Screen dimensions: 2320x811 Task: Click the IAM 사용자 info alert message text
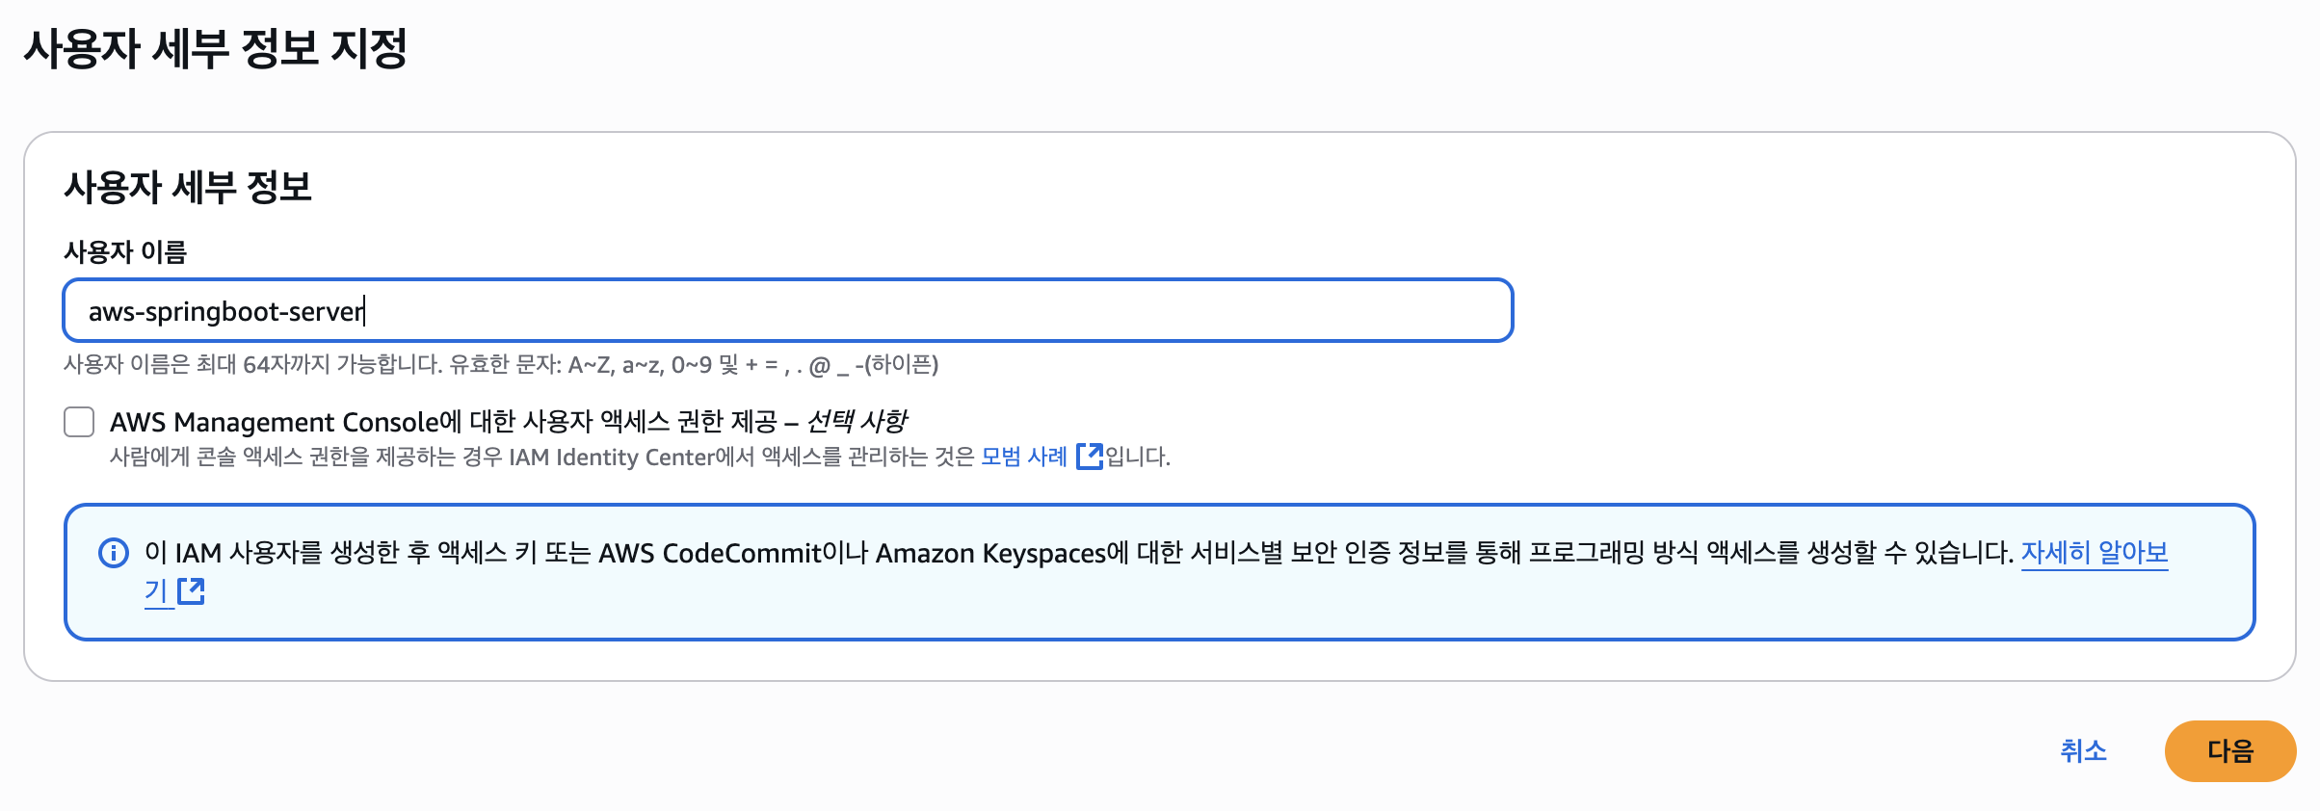[1060, 553]
